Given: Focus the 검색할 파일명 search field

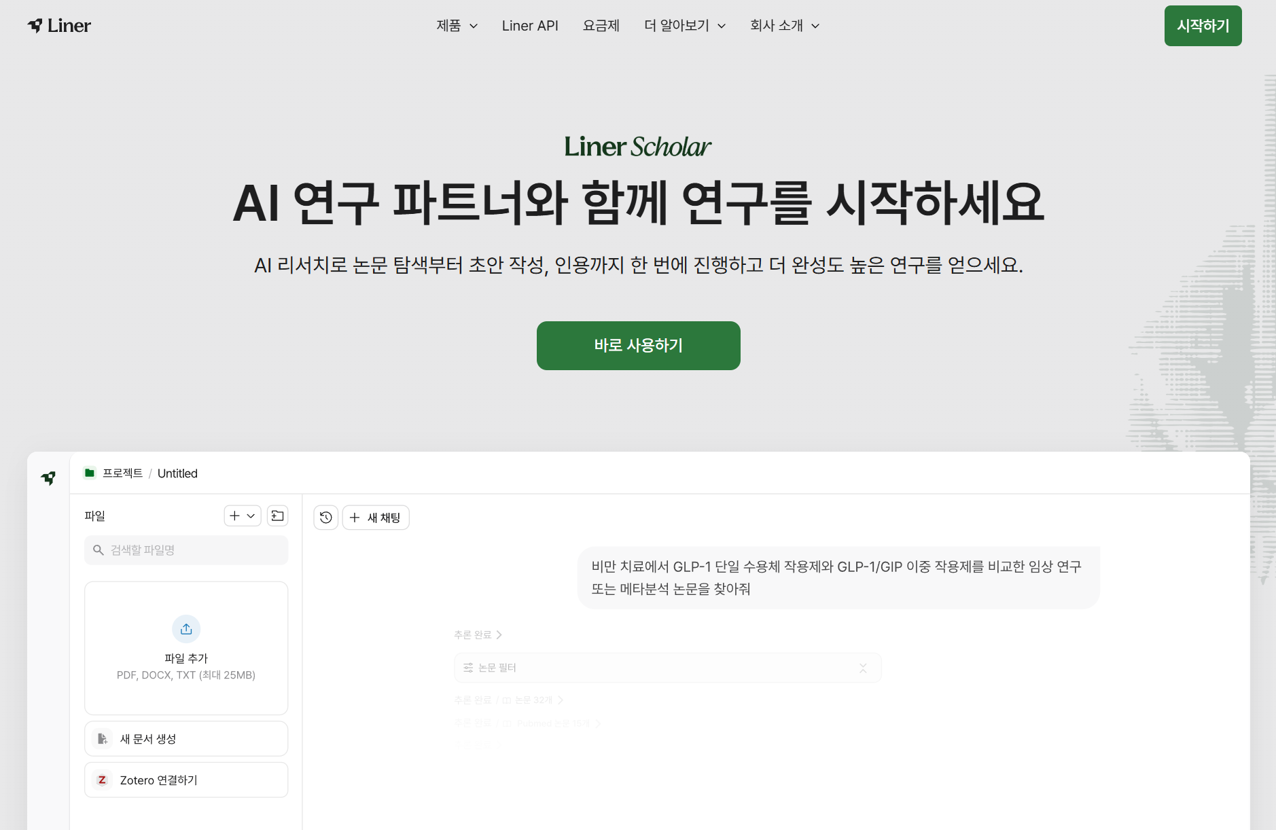Looking at the screenshot, I should point(186,550).
